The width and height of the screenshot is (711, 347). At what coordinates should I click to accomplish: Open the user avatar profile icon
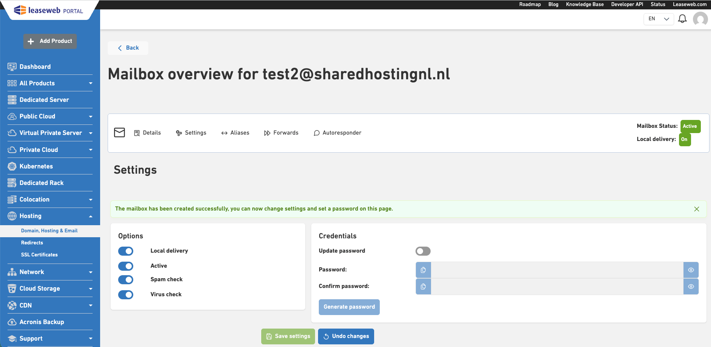tap(700, 19)
